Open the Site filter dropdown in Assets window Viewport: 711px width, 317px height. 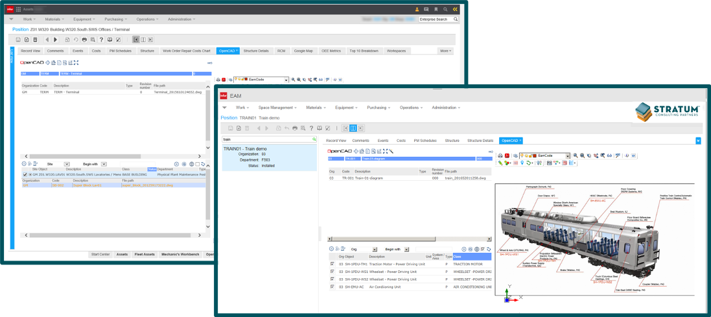[67, 164]
